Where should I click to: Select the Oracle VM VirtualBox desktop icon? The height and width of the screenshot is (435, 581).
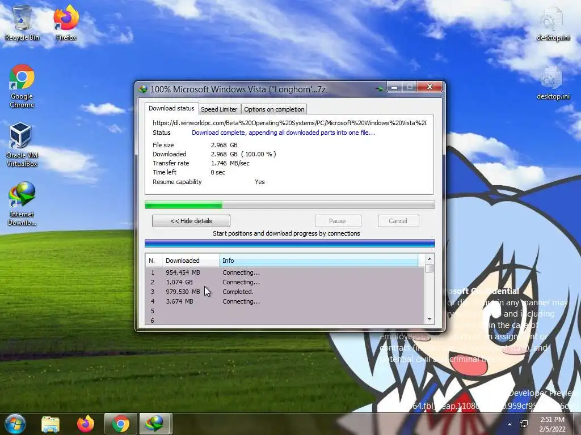coord(22,145)
